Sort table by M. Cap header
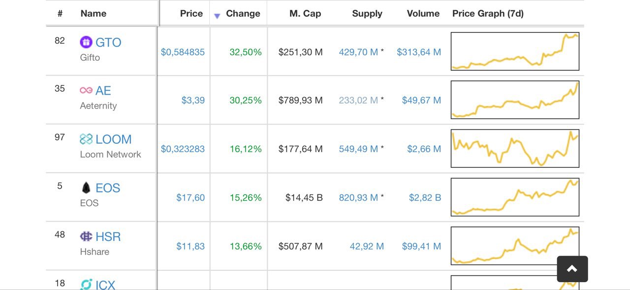The width and height of the screenshot is (630, 290). 305,14
